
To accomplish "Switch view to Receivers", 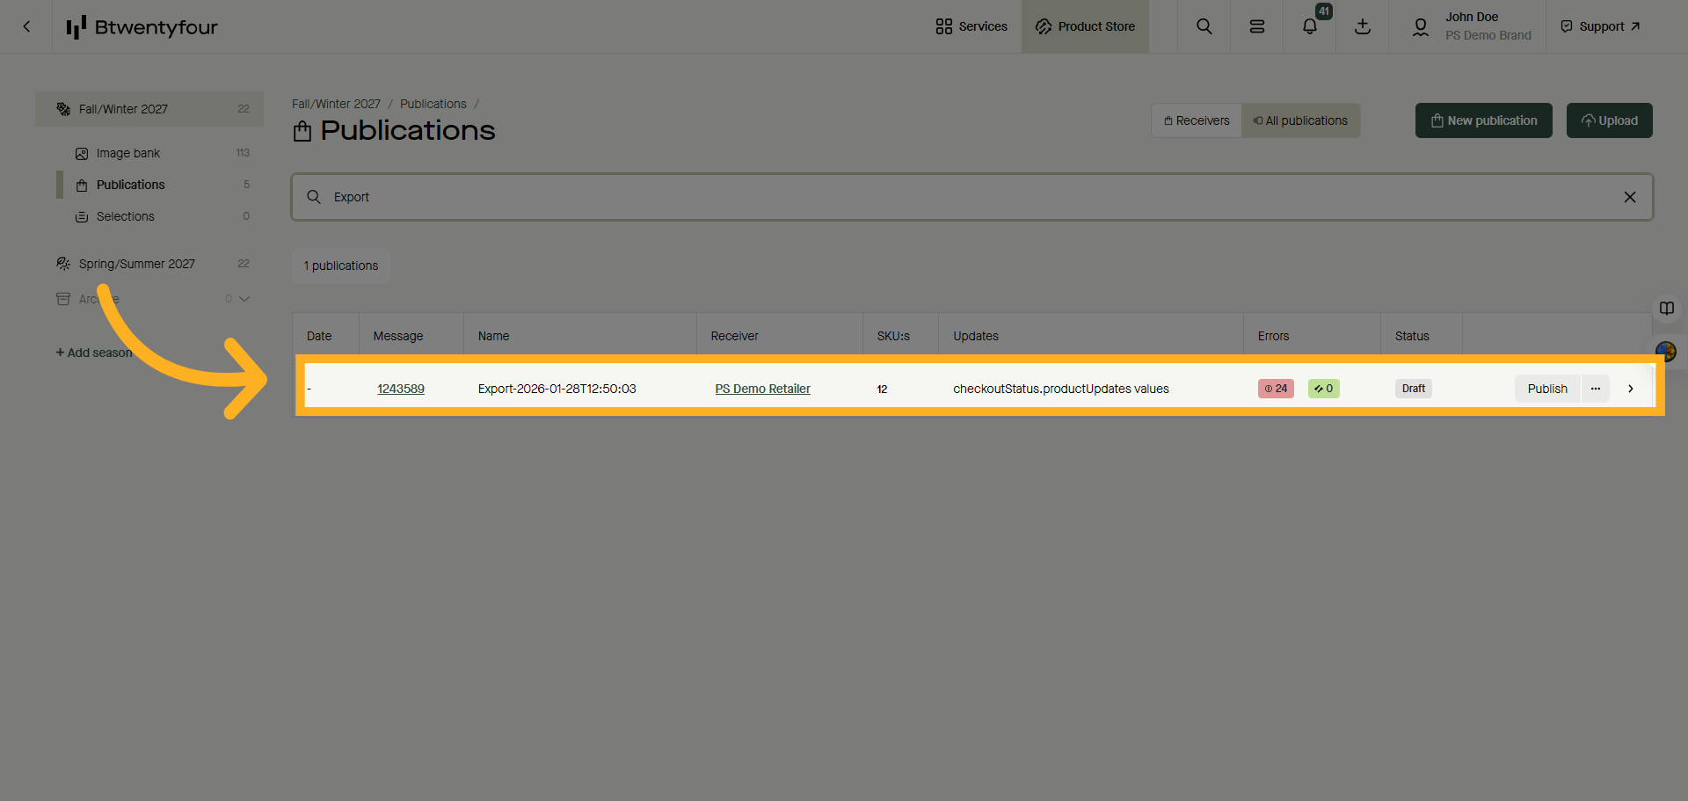I will pos(1196,120).
